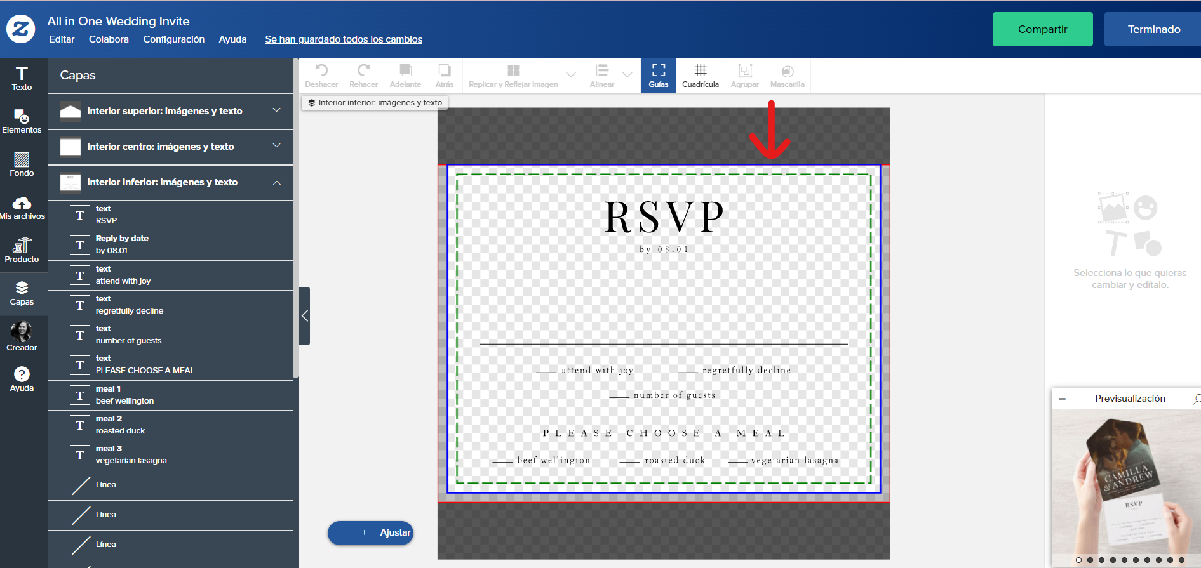
Task: Select the third Línea layer
Action: [x=170, y=545]
